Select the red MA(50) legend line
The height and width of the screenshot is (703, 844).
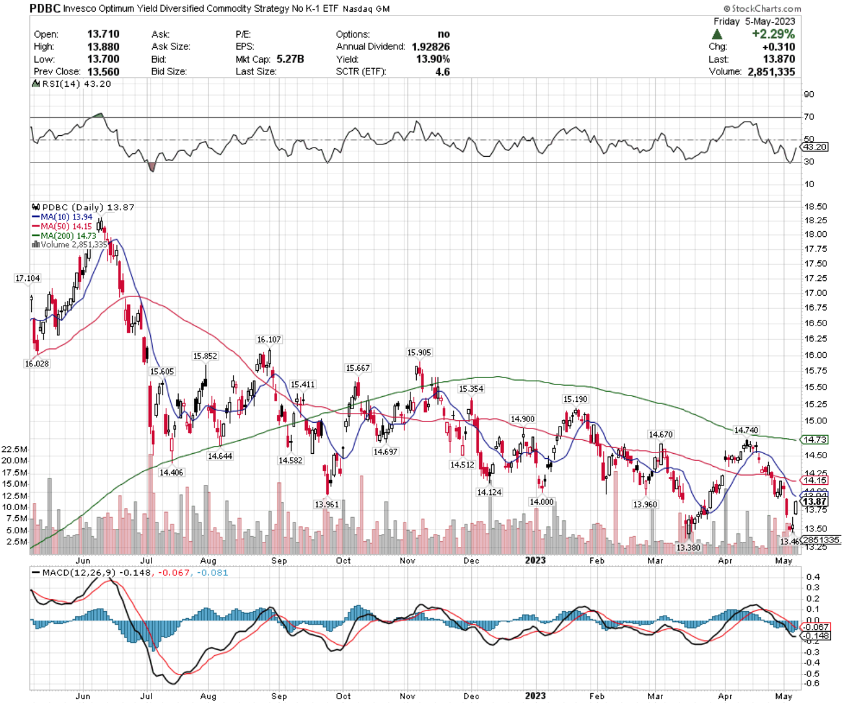pyautogui.click(x=36, y=227)
